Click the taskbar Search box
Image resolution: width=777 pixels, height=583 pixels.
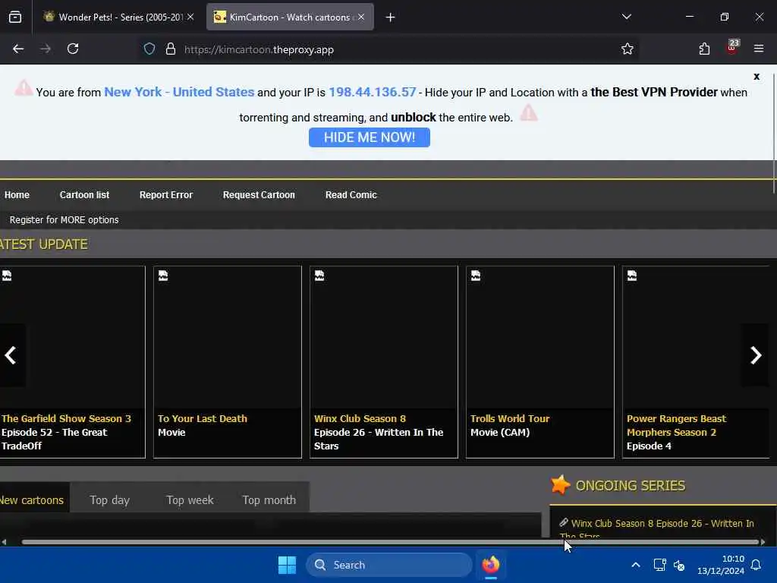(389, 565)
